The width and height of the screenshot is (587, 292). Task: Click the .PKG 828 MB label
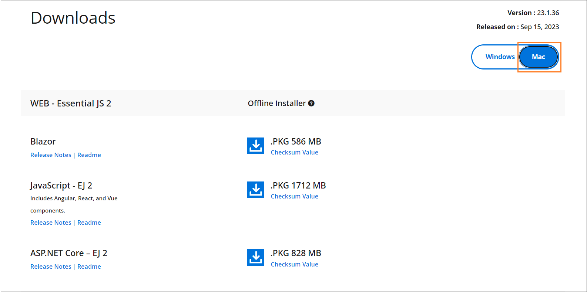[296, 253]
